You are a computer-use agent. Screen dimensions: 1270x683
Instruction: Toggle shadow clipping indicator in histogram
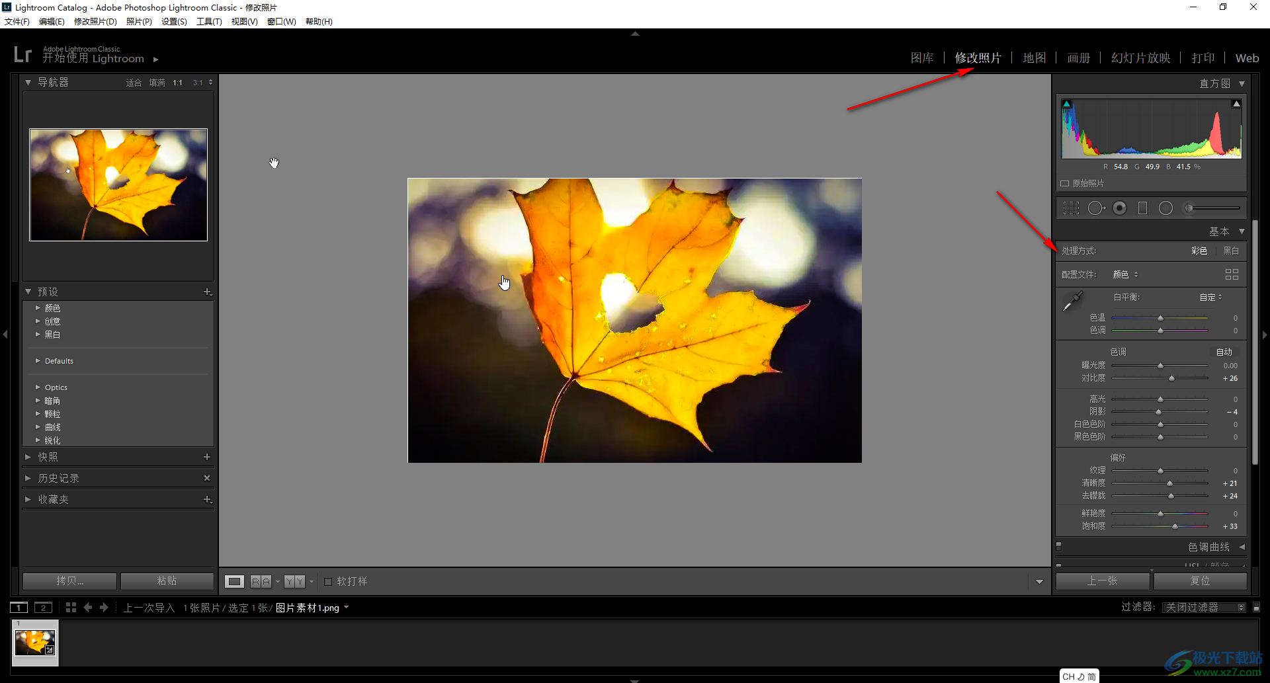pyautogui.click(x=1066, y=104)
